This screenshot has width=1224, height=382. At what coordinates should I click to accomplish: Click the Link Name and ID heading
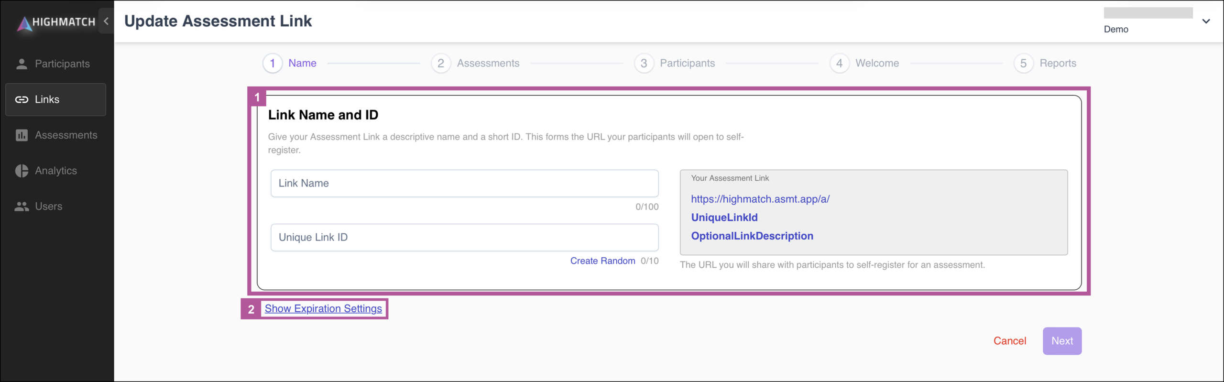323,115
